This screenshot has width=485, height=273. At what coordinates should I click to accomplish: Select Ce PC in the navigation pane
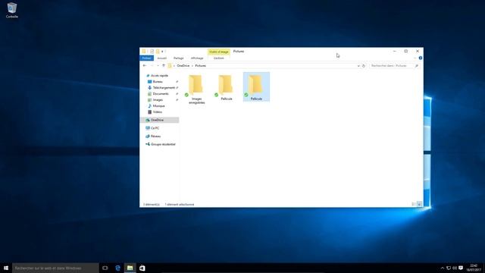click(x=155, y=128)
